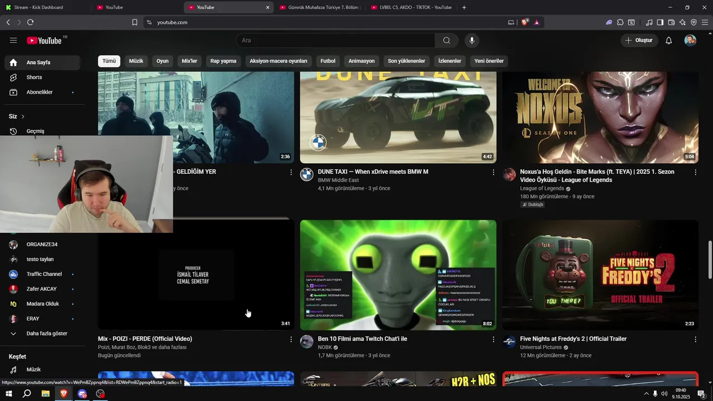Image resolution: width=713 pixels, height=401 pixels.
Task: Click the page vertical scrollbar thumb
Action: tap(710, 261)
